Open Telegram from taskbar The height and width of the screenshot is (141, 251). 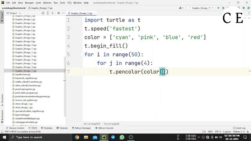pos(113,137)
